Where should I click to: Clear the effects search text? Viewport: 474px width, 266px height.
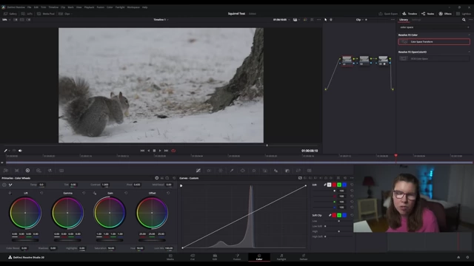468,27
